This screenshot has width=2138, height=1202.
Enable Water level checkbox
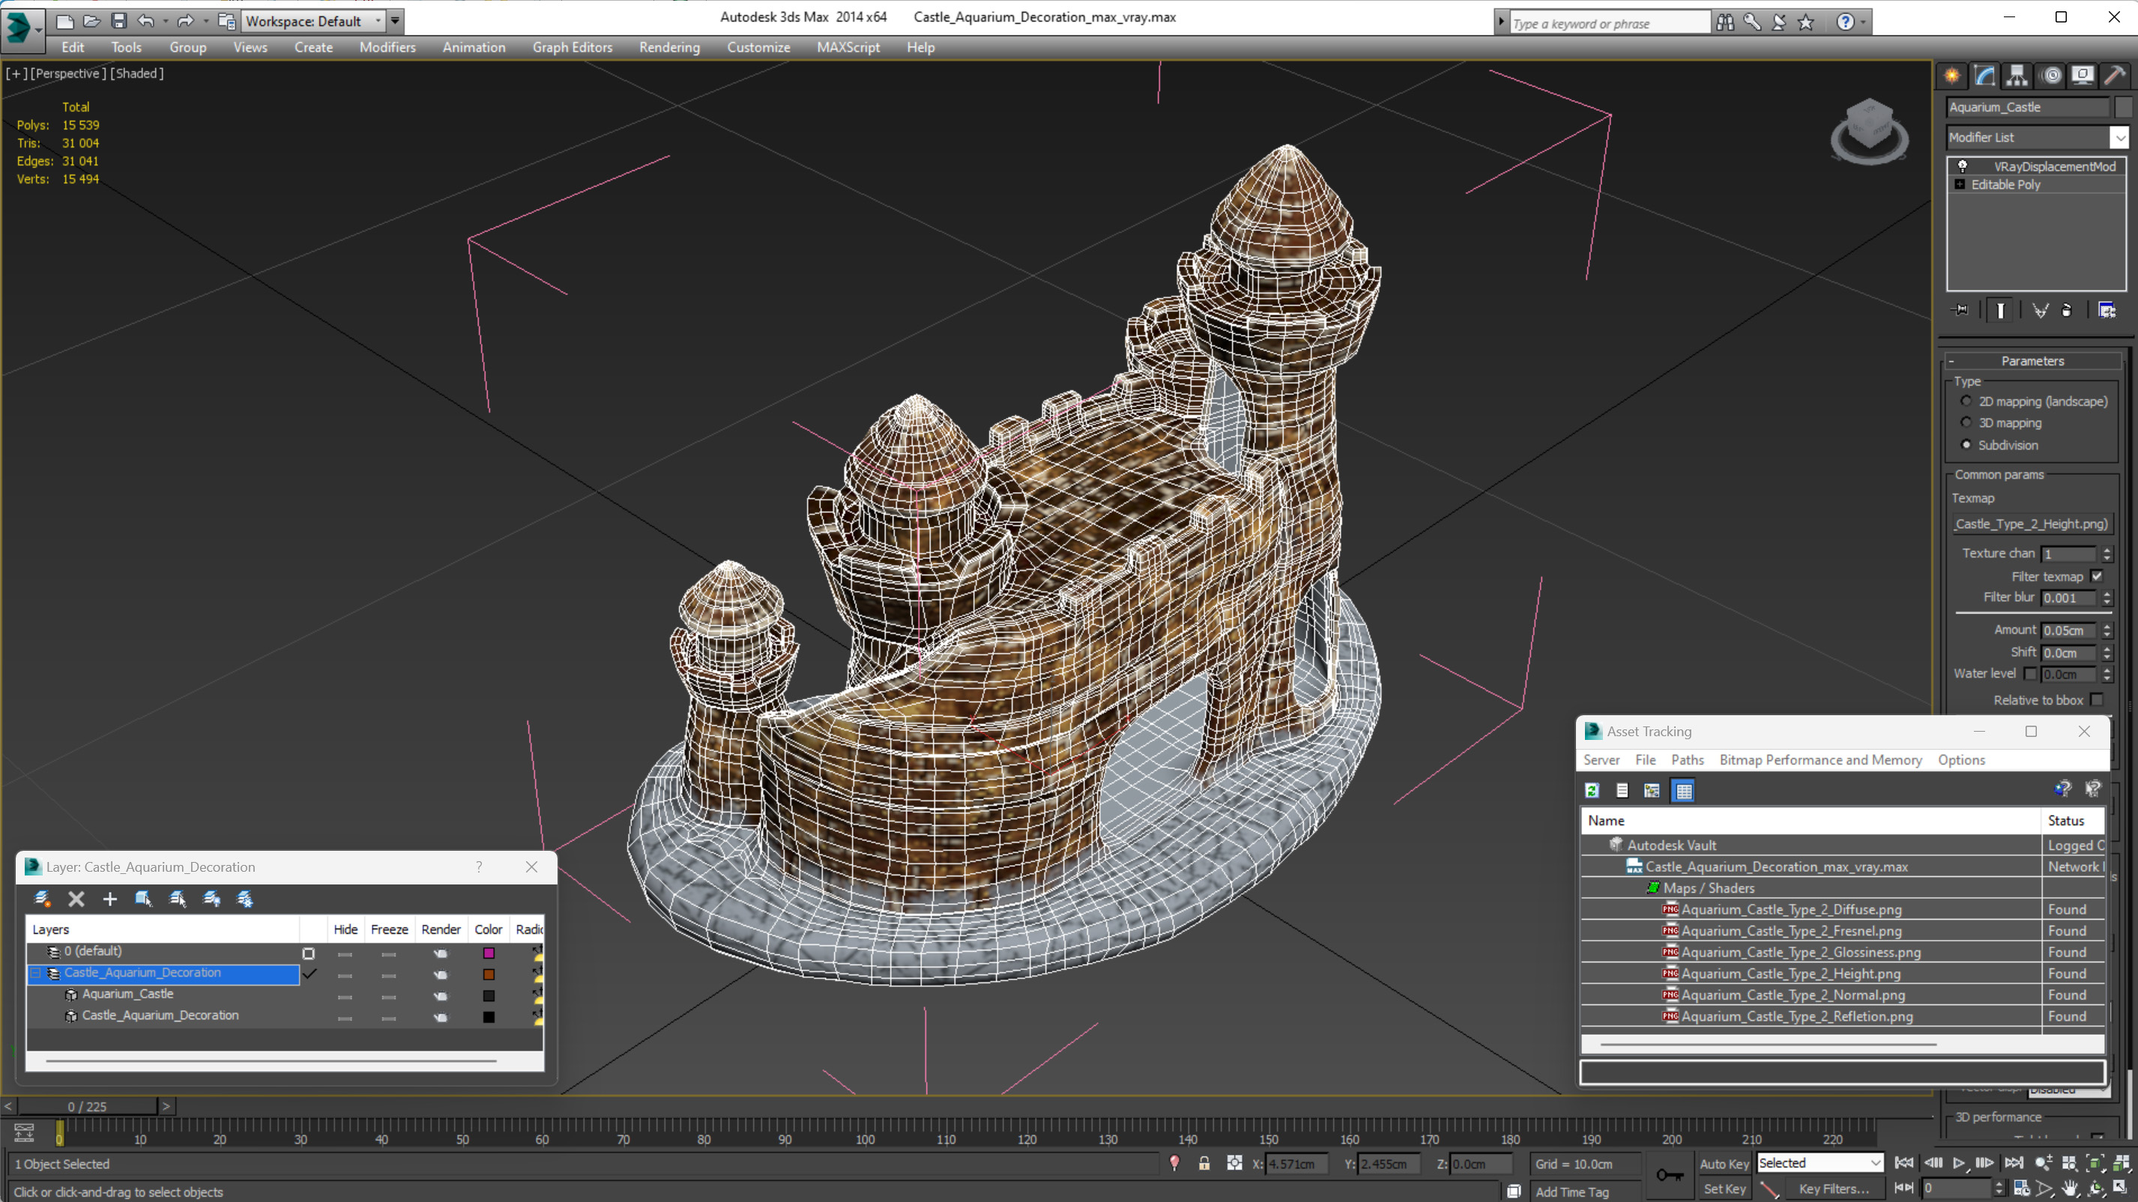click(2030, 673)
